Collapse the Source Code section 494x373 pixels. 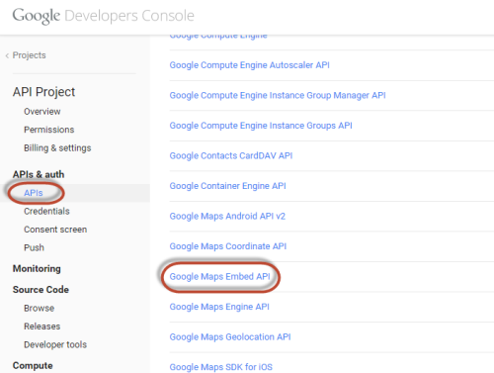coord(41,290)
